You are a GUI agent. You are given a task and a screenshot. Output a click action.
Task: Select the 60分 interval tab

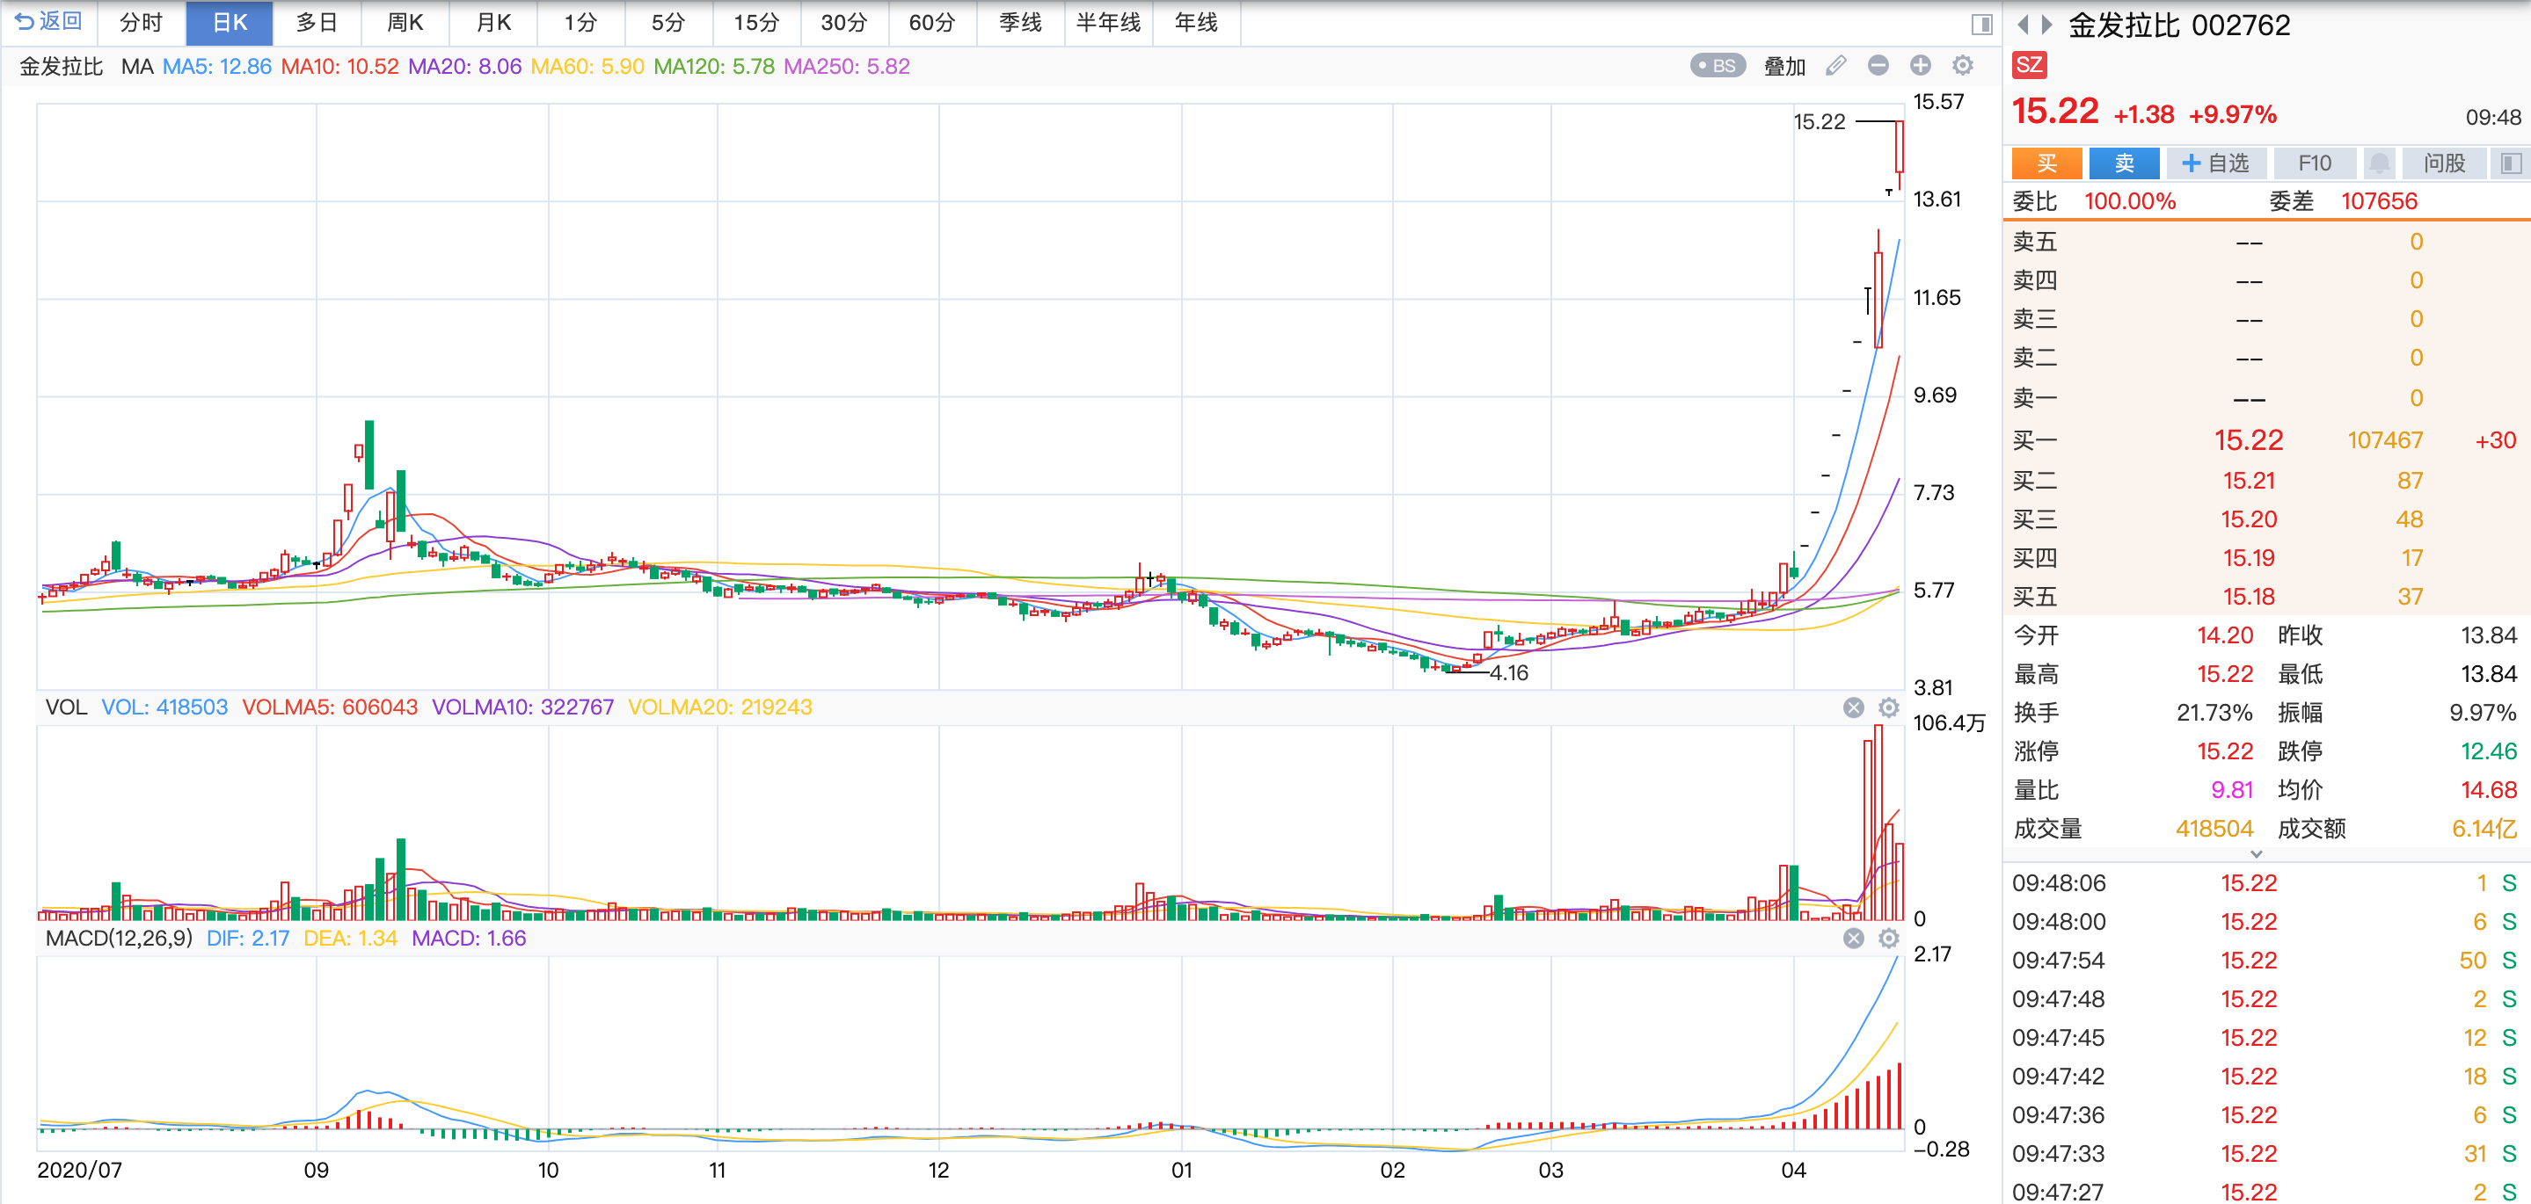click(x=932, y=23)
